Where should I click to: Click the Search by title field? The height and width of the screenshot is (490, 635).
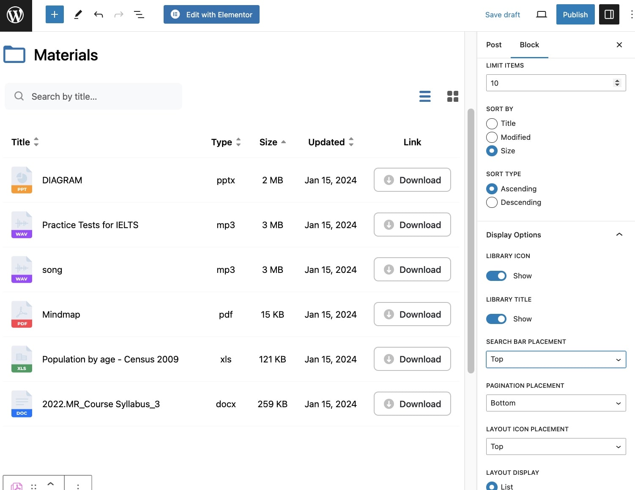tap(93, 96)
